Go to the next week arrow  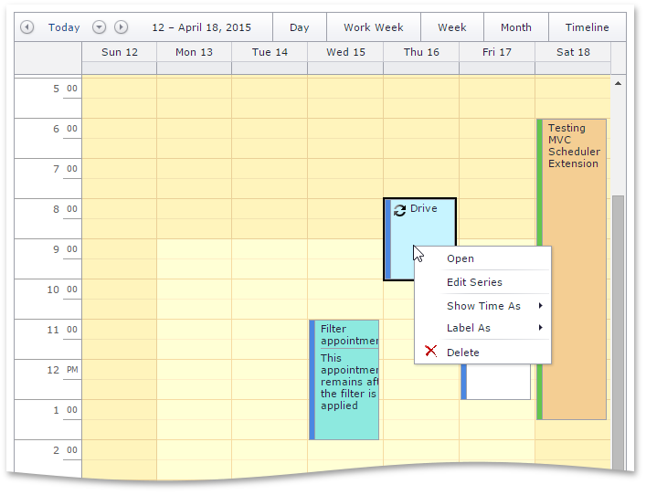click(x=121, y=27)
